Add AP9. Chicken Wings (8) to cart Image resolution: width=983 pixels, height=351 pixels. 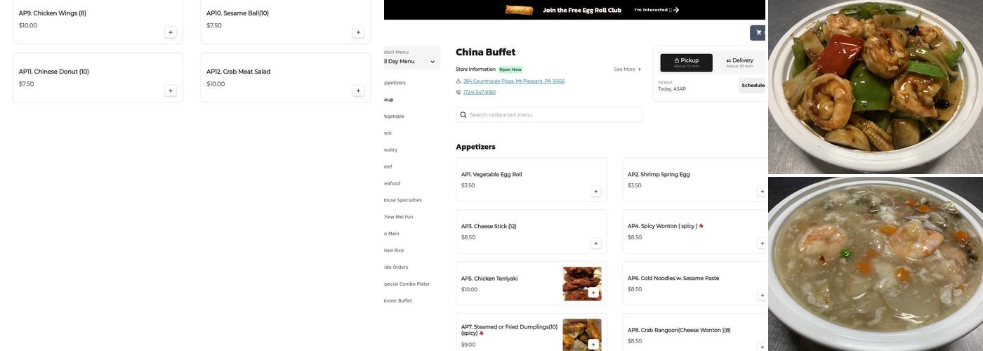(x=171, y=32)
